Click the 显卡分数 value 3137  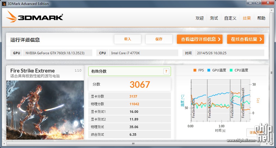pyautogui.click(x=133, y=96)
